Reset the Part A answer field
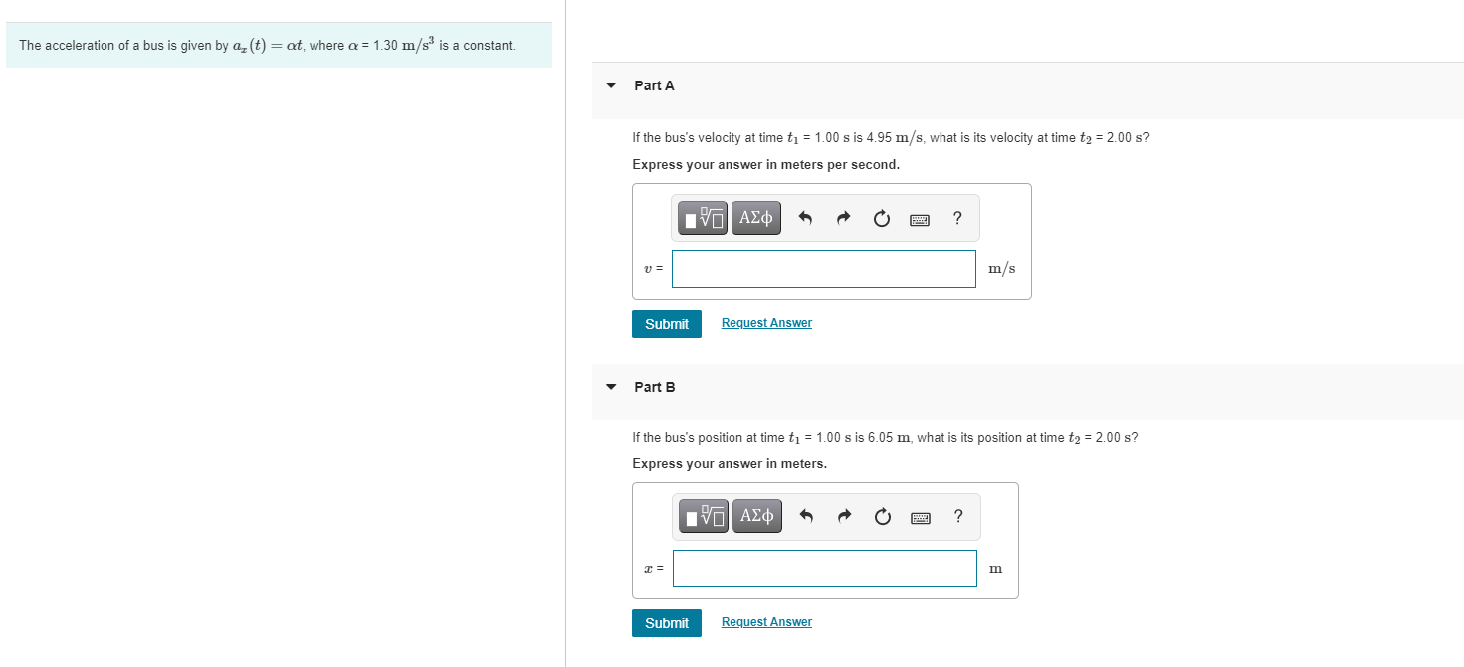 [881, 217]
